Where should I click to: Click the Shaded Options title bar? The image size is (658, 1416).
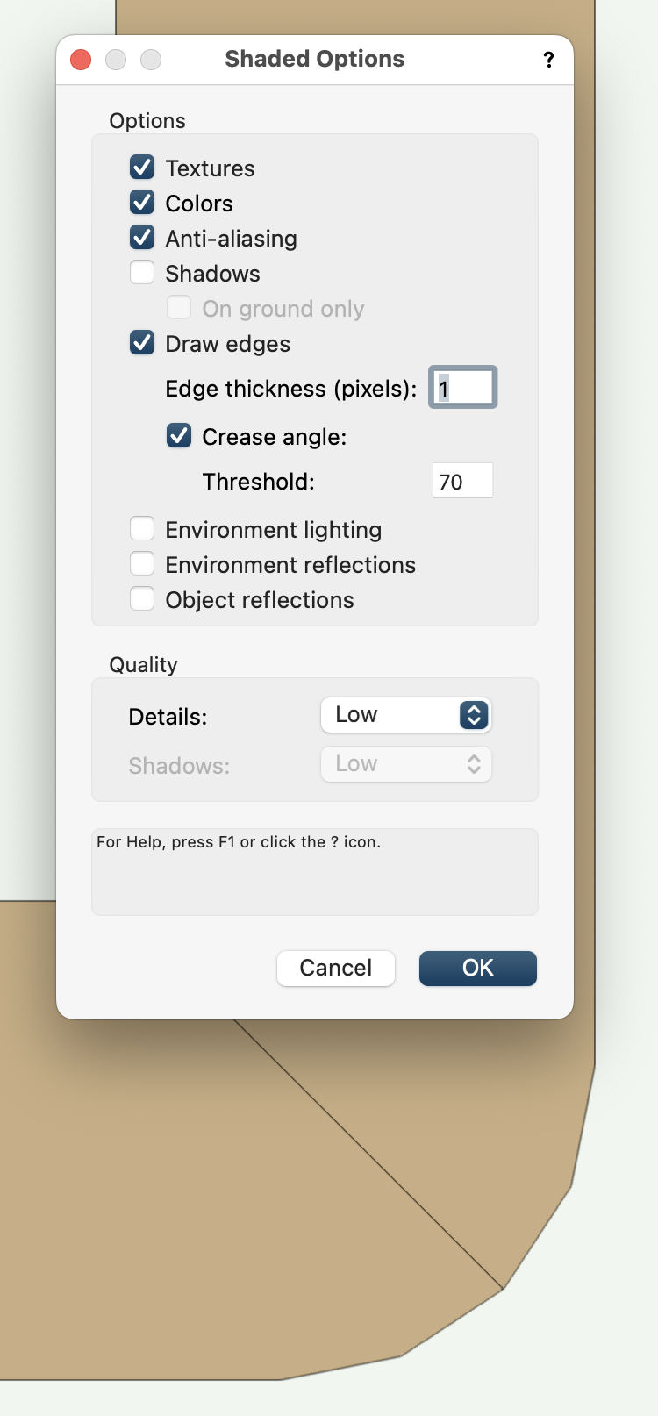[x=314, y=59]
